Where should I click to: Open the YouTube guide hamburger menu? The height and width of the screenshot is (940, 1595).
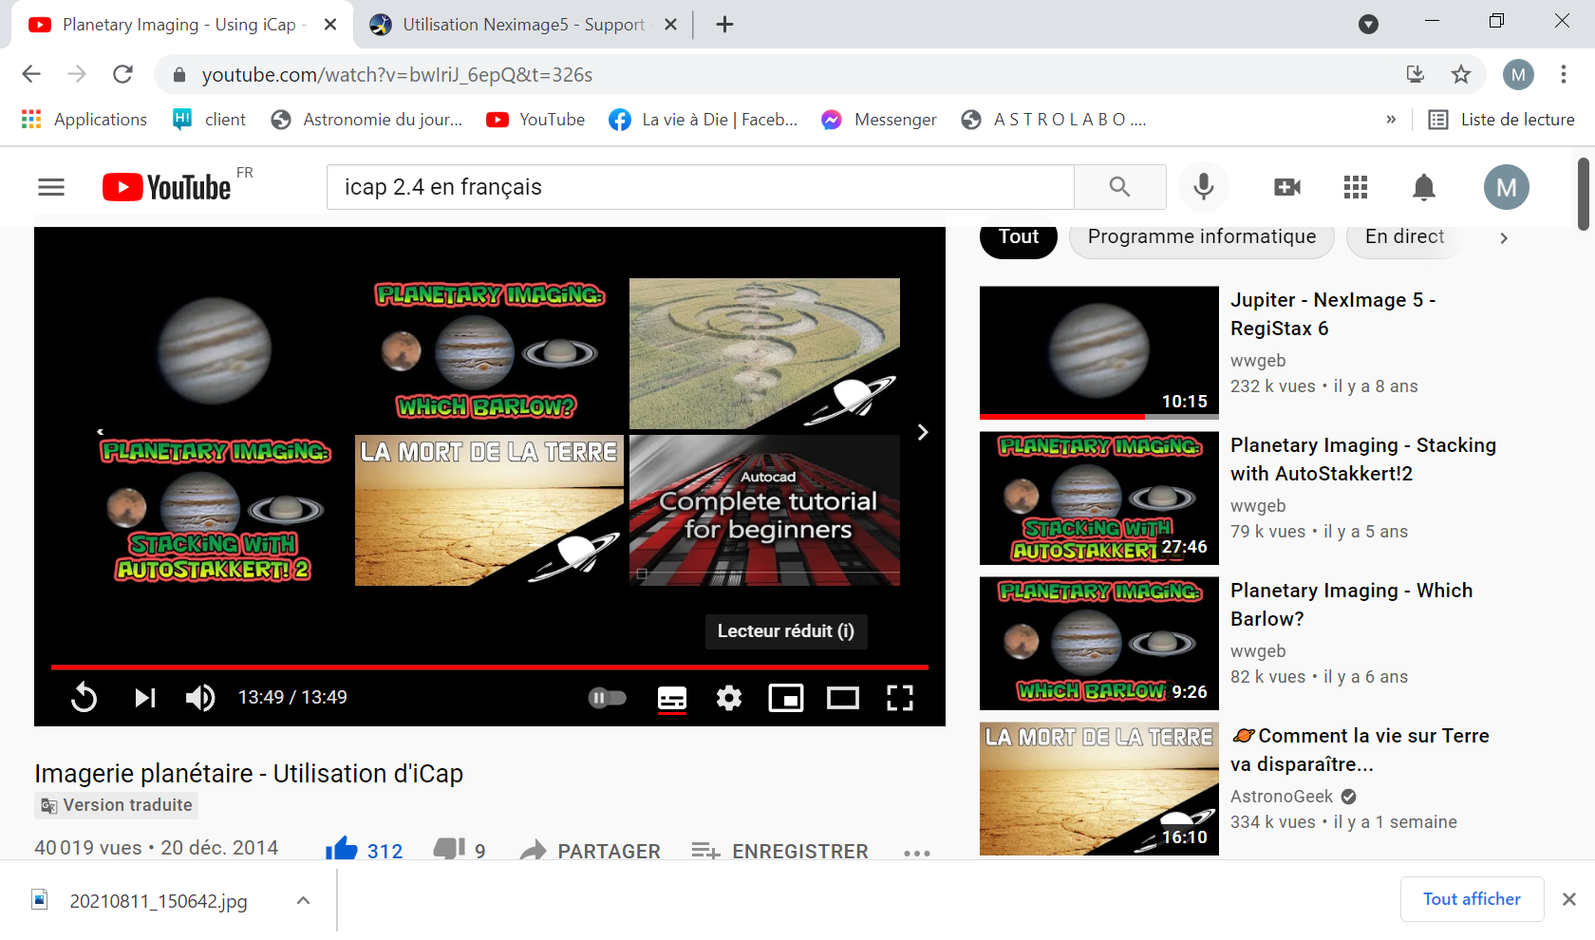pyautogui.click(x=51, y=187)
